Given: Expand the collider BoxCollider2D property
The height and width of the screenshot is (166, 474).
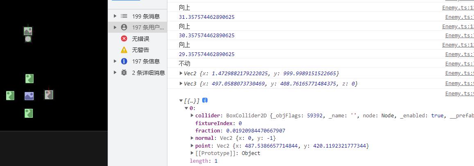Looking at the screenshot, I should point(192,116).
